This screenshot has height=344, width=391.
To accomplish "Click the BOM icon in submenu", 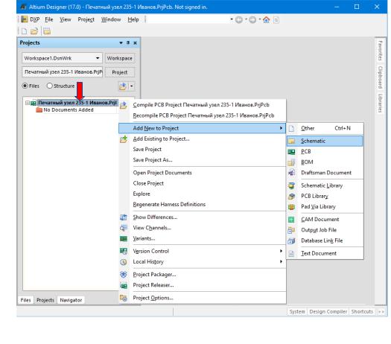I will (291, 162).
